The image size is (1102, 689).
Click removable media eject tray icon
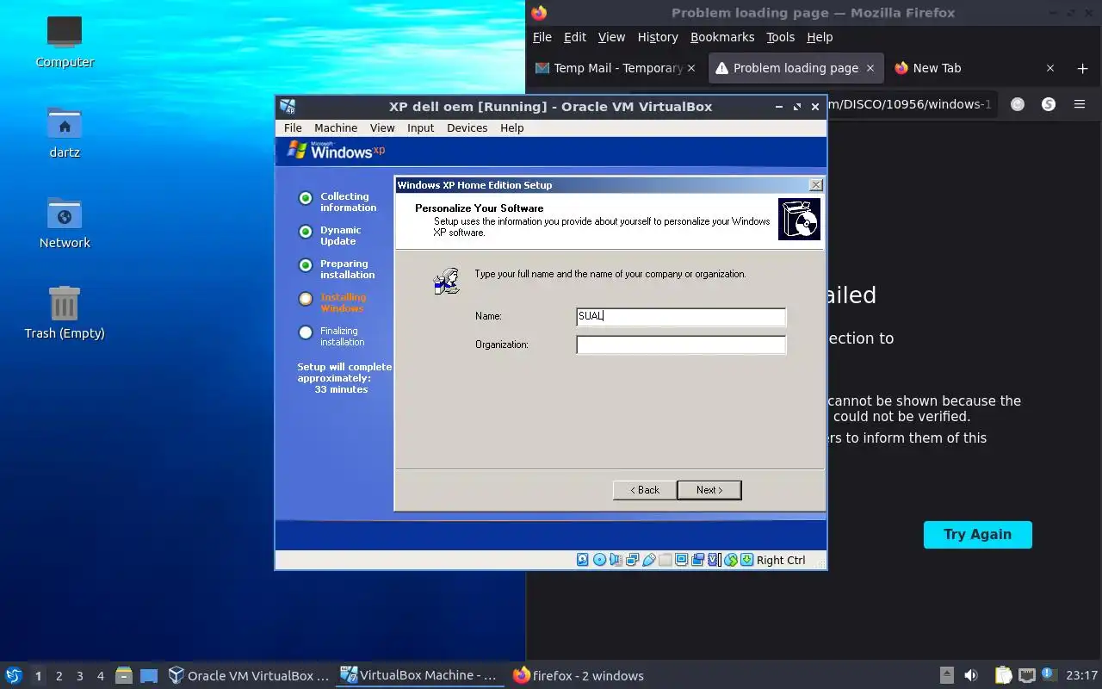[947, 675]
